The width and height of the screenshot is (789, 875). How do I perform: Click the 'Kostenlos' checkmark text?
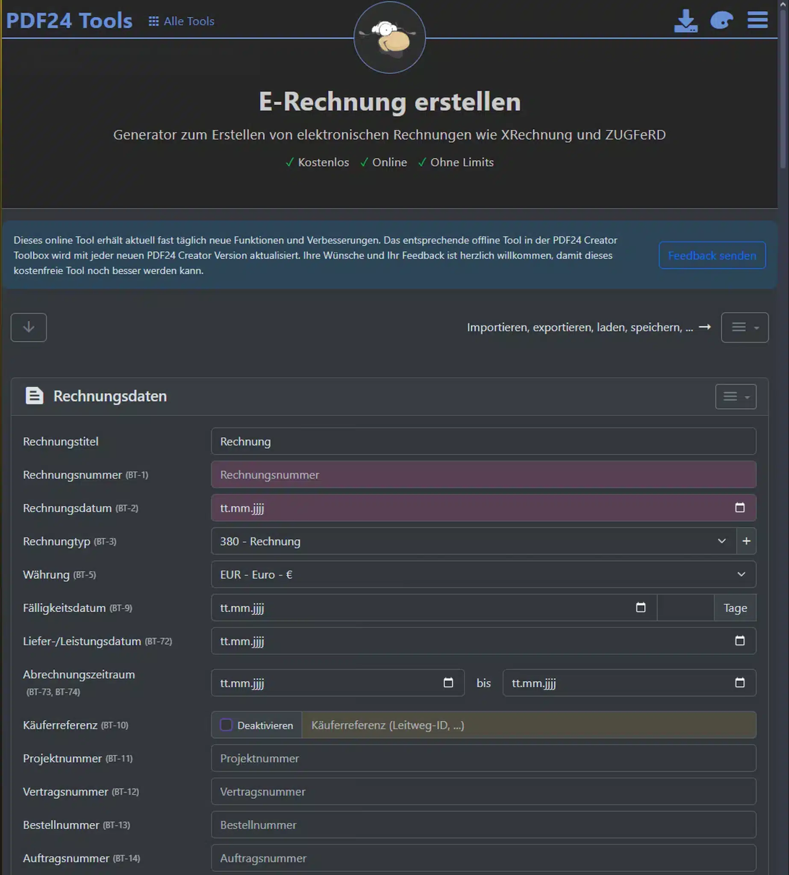tap(317, 162)
